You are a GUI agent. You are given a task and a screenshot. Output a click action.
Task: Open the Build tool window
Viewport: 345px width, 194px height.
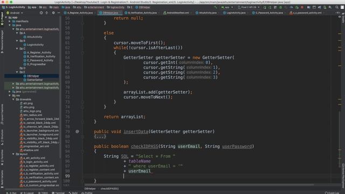coord(73,193)
